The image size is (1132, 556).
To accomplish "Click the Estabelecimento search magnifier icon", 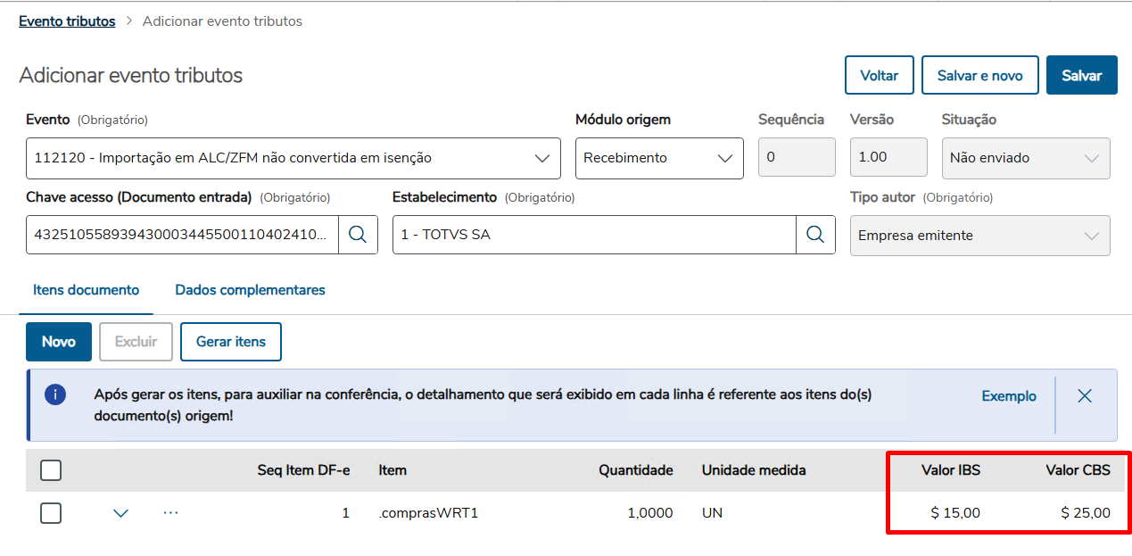I will pos(815,235).
